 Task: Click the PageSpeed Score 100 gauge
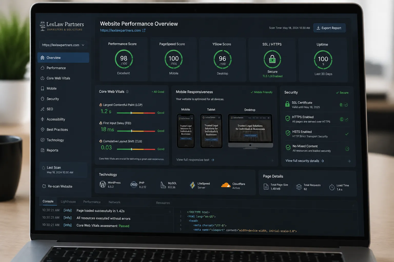[174, 59]
